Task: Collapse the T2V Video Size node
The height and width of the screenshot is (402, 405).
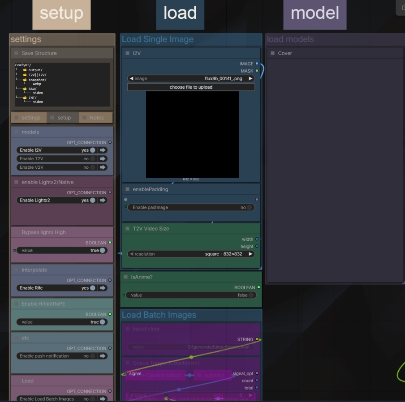Action: coord(127,228)
